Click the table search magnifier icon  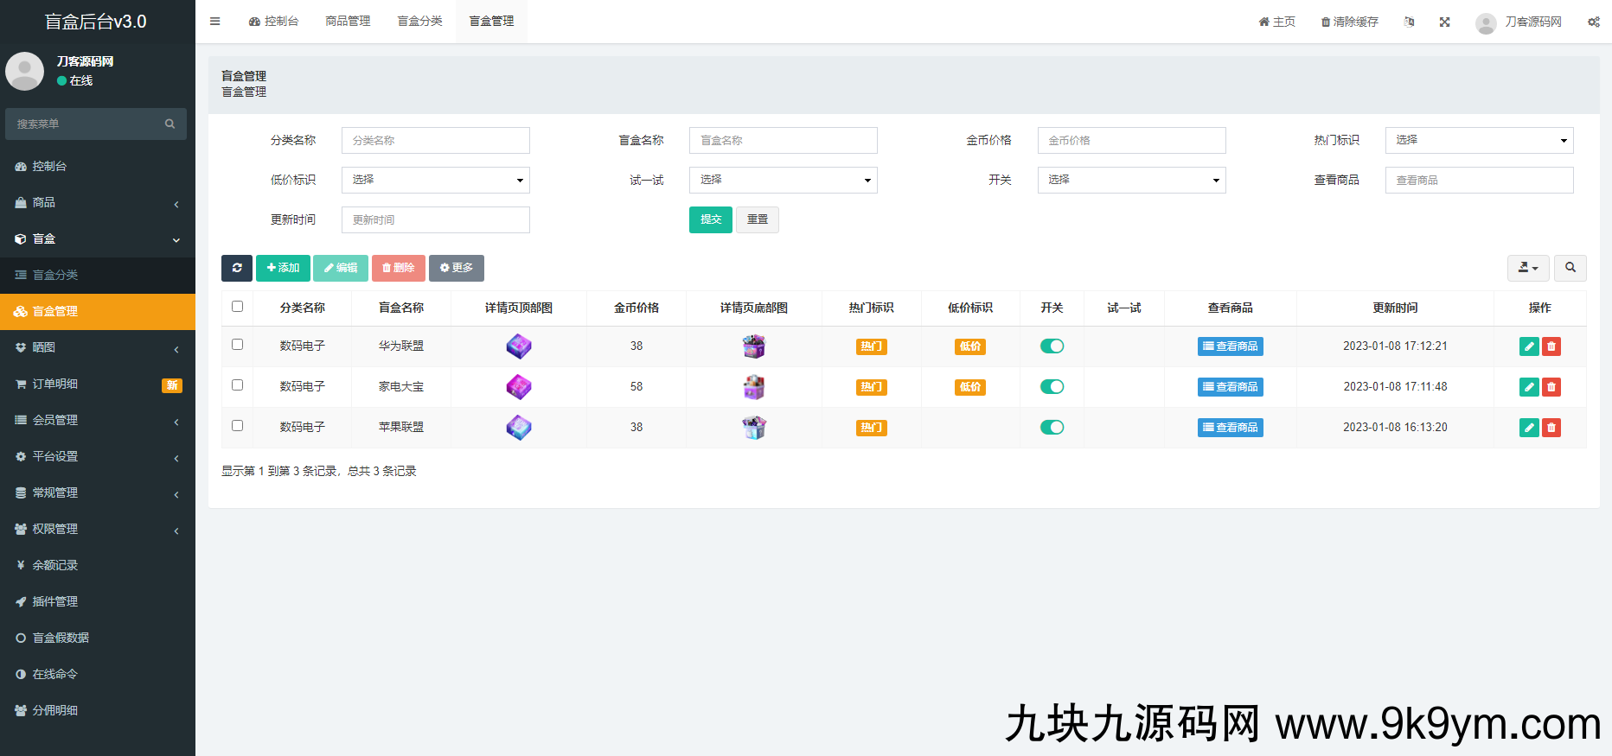click(1570, 268)
